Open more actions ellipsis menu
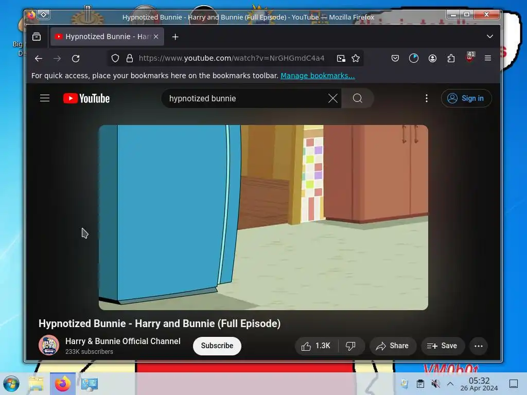527x395 pixels. coord(479,346)
